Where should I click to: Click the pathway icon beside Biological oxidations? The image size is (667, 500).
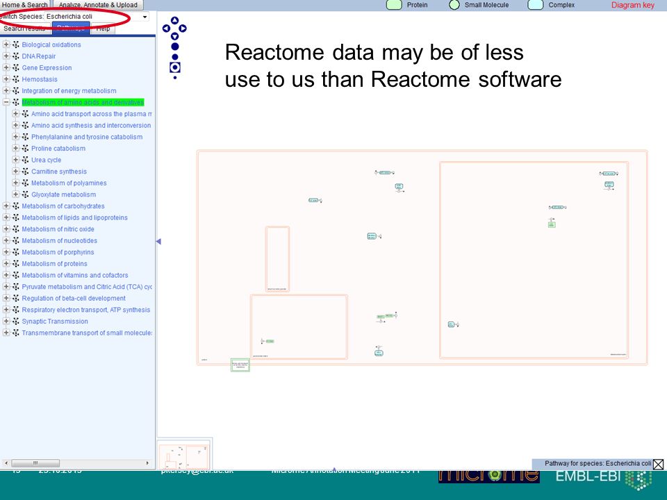click(x=16, y=44)
